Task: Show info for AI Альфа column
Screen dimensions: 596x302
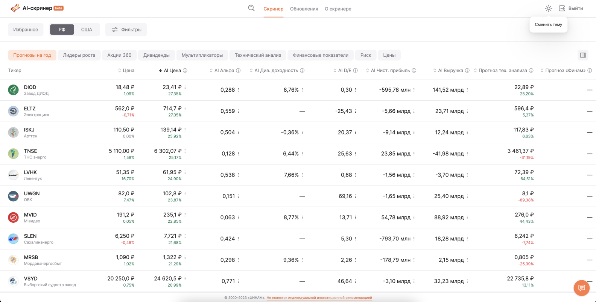Action: 238,71
